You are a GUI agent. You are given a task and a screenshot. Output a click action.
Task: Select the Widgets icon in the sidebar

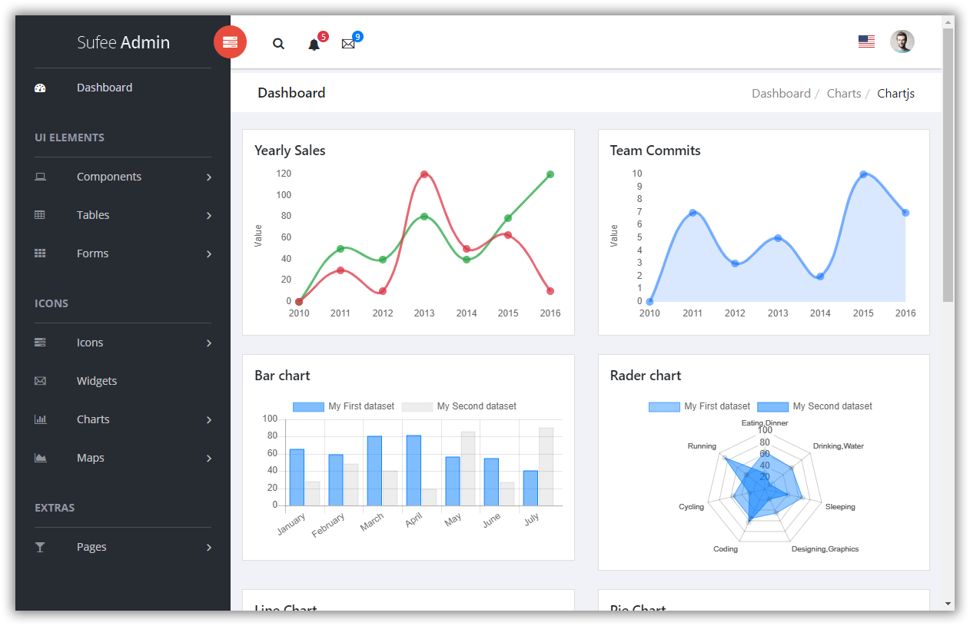pyautogui.click(x=39, y=380)
